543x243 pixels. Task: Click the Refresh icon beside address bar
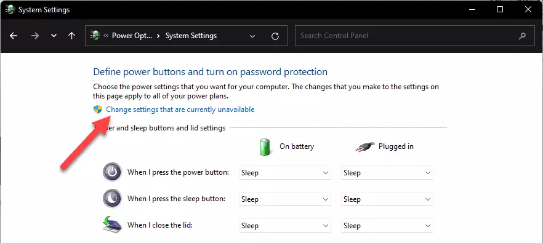(x=275, y=36)
